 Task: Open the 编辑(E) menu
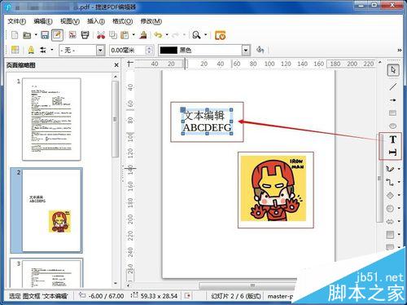point(43,21)
